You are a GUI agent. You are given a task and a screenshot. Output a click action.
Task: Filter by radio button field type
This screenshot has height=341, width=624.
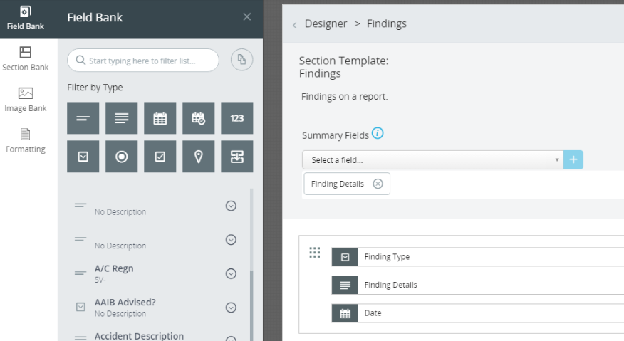(x=121, y=157)
